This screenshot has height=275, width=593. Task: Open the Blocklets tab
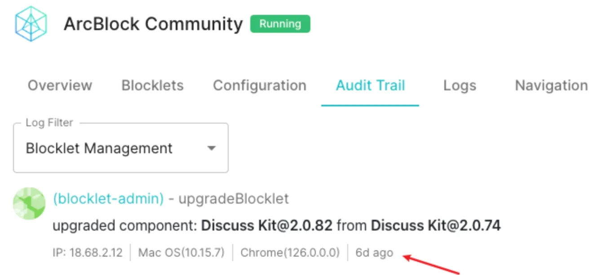click(153, 85)
